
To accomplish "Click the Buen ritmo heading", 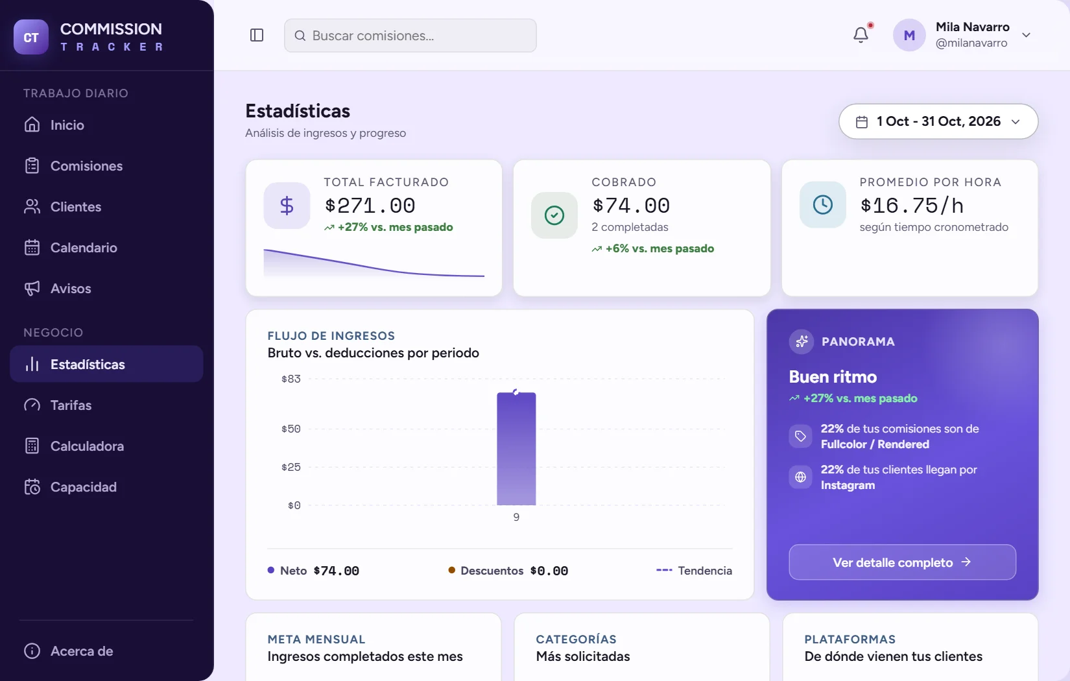I will tap(833, 377).
